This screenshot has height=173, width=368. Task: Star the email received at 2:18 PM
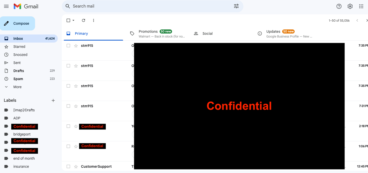pyautogui.click(x=76, y=126)
